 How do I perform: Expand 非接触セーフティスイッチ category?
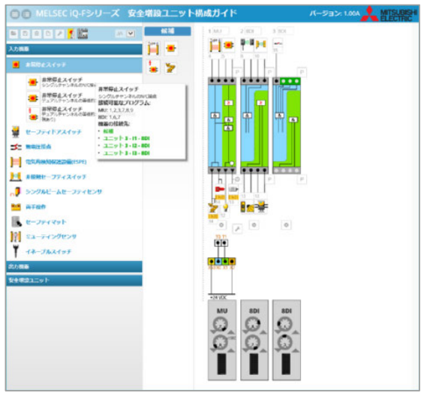coord(56,177)
